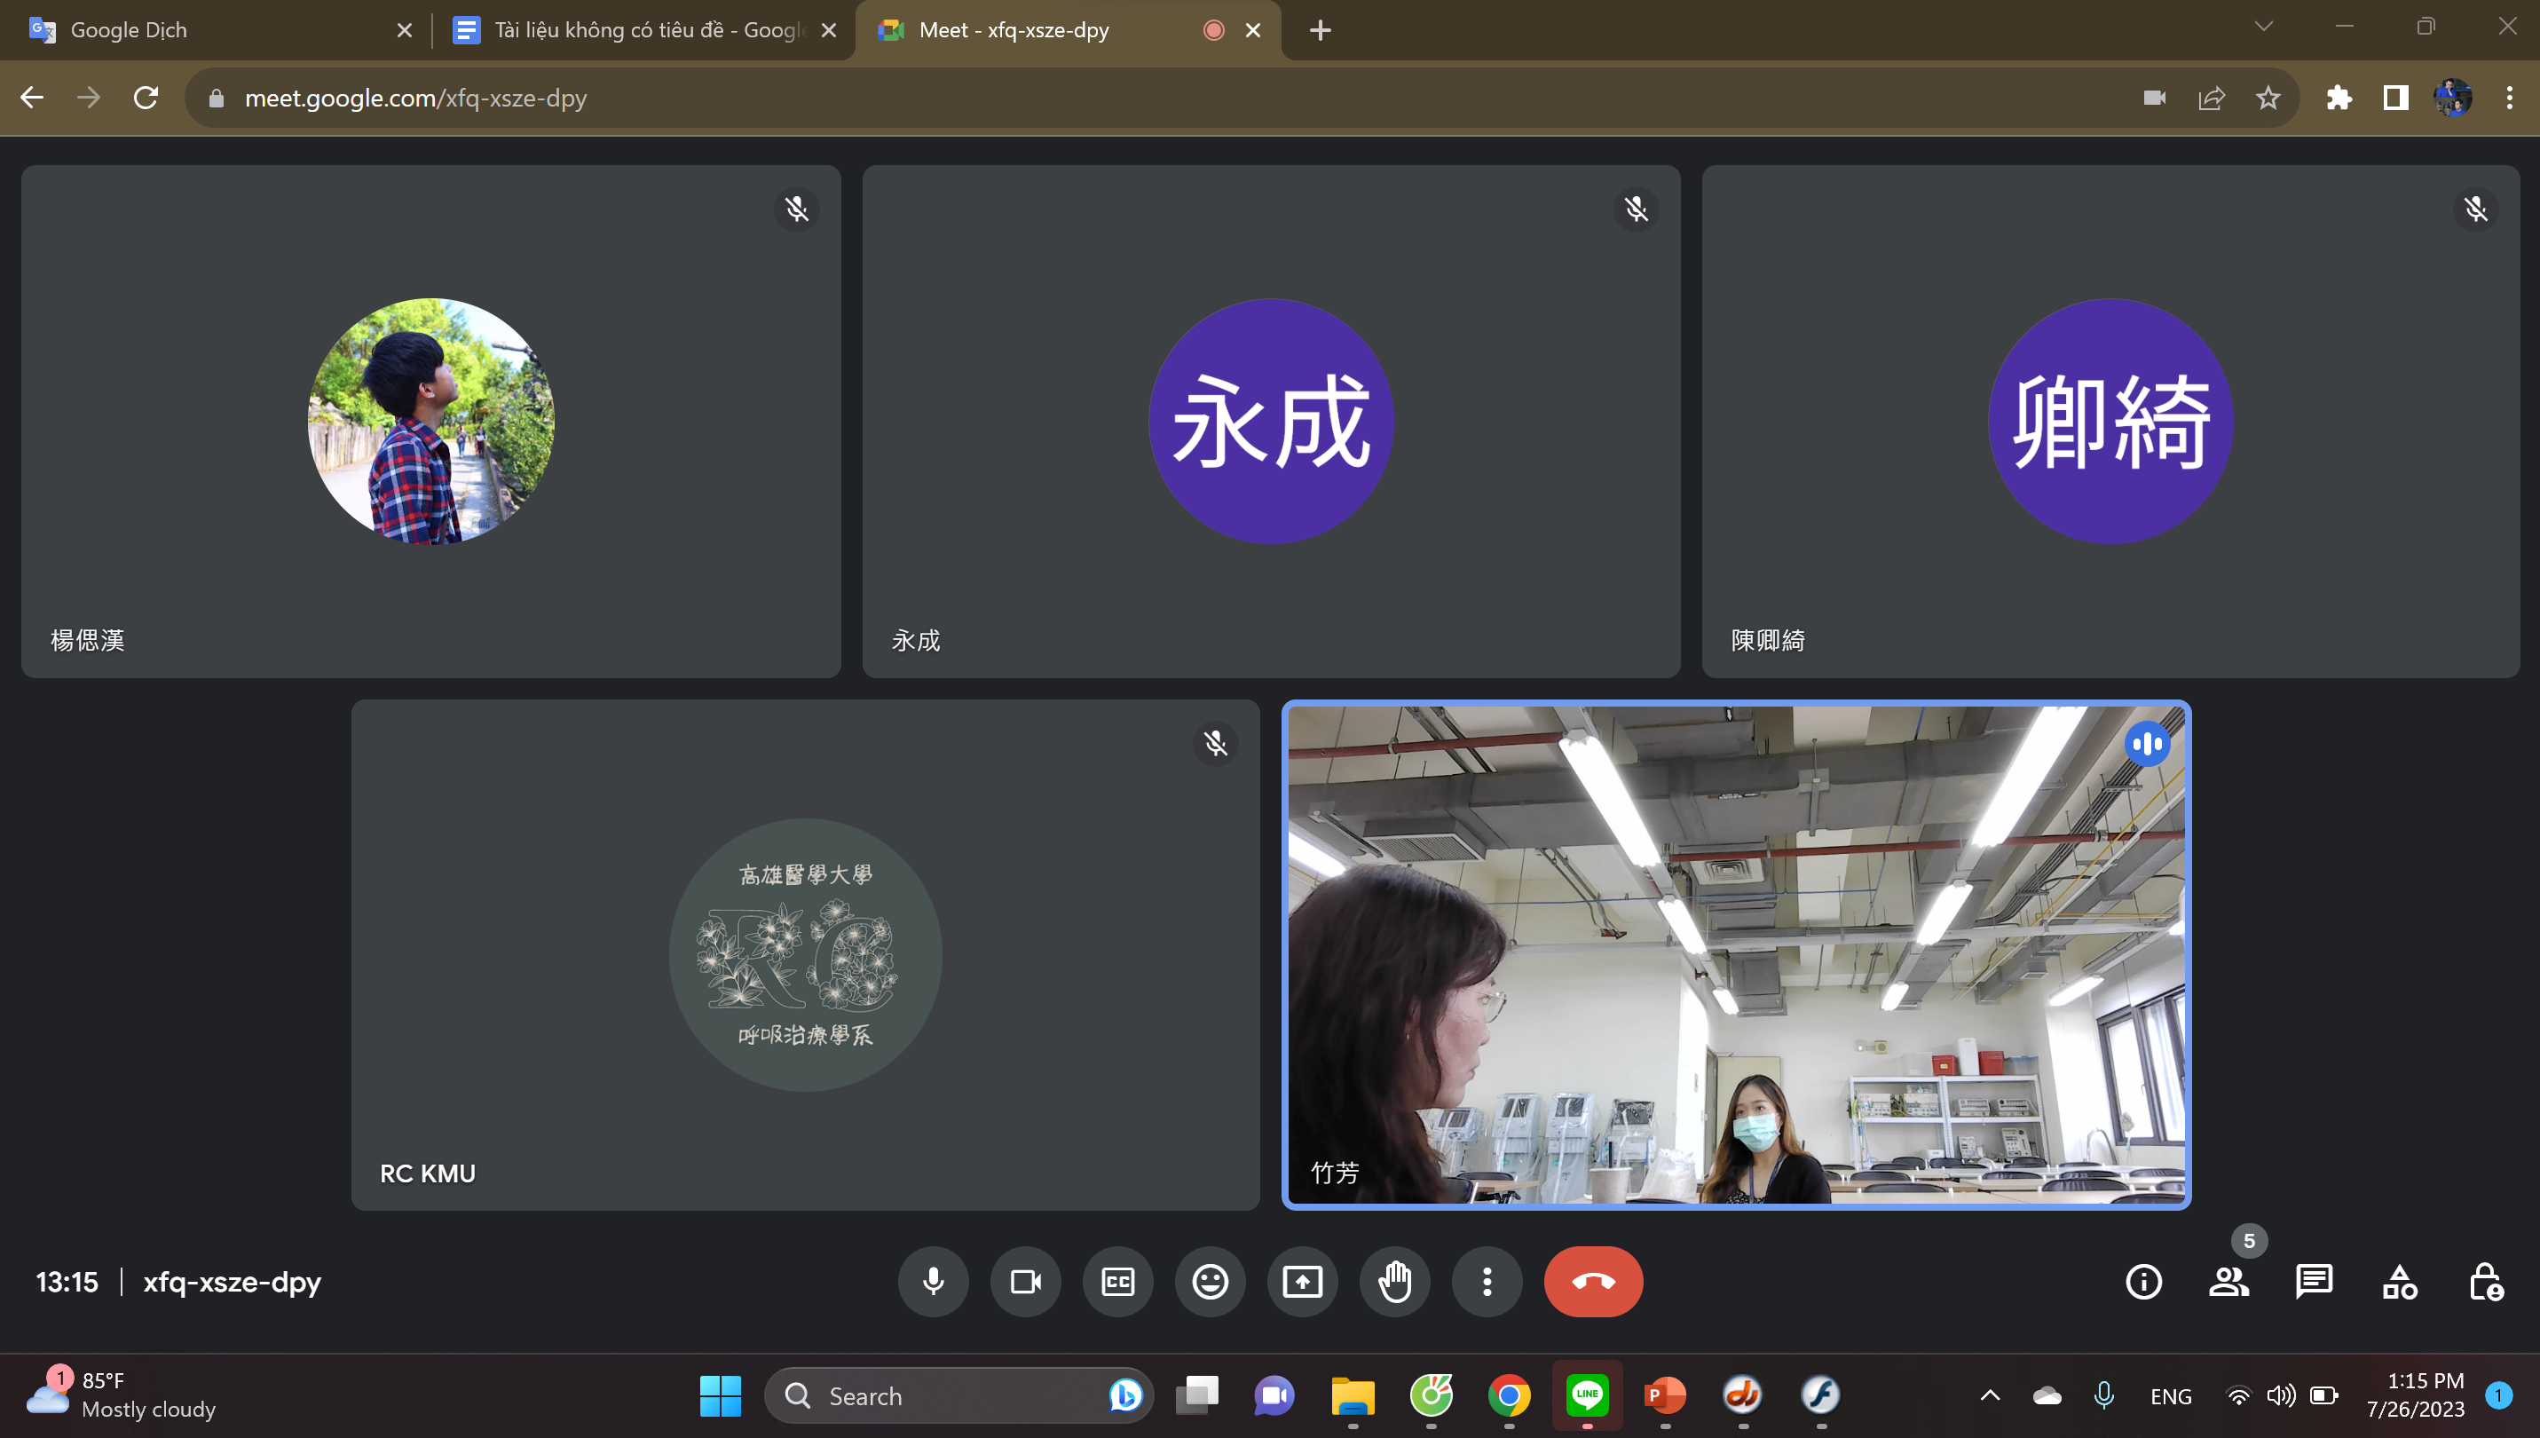Click the address bar showing meet.google.com

1242,98
